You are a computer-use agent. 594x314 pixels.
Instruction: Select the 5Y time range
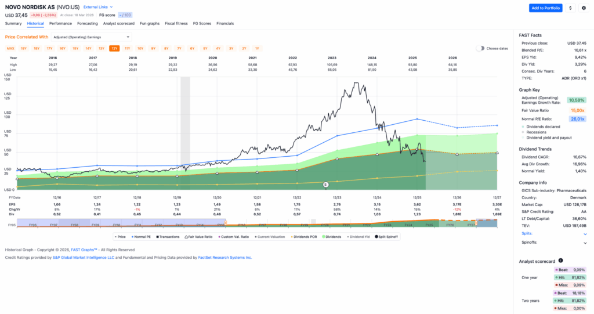tap(205, 49)
